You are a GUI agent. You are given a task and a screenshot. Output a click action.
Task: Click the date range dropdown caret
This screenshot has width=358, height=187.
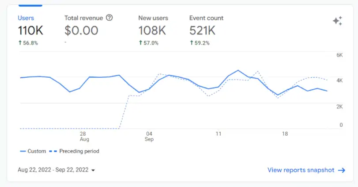(x=93, y=170)
